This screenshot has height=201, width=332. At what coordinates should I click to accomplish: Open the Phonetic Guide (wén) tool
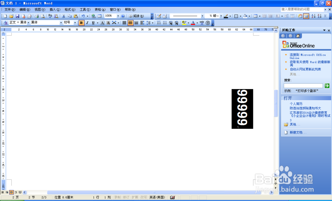202,23
